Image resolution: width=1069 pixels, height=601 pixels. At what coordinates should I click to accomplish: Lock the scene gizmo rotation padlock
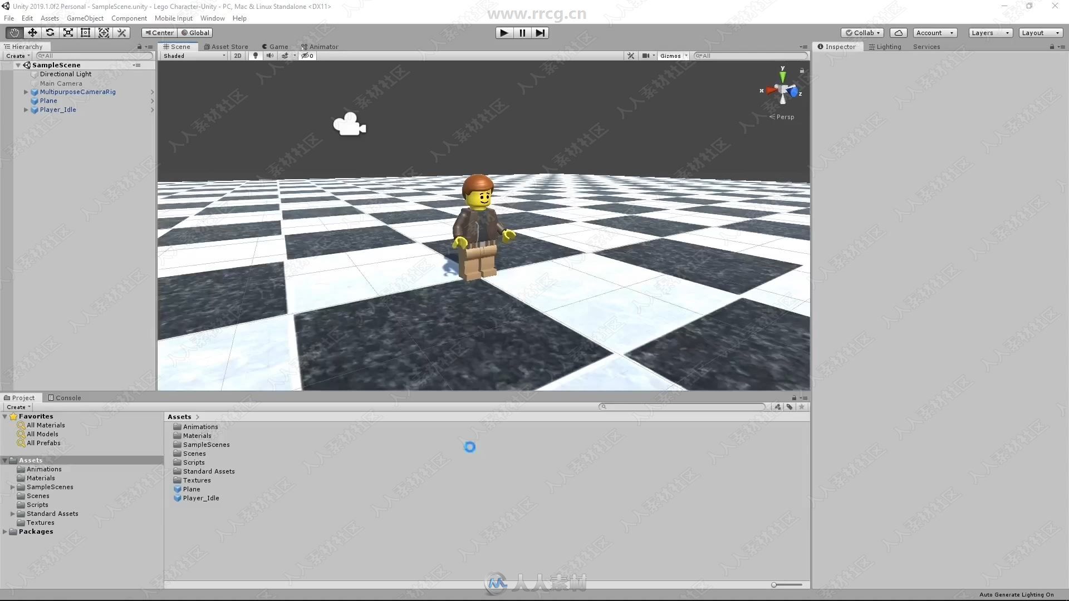(802, 71)
